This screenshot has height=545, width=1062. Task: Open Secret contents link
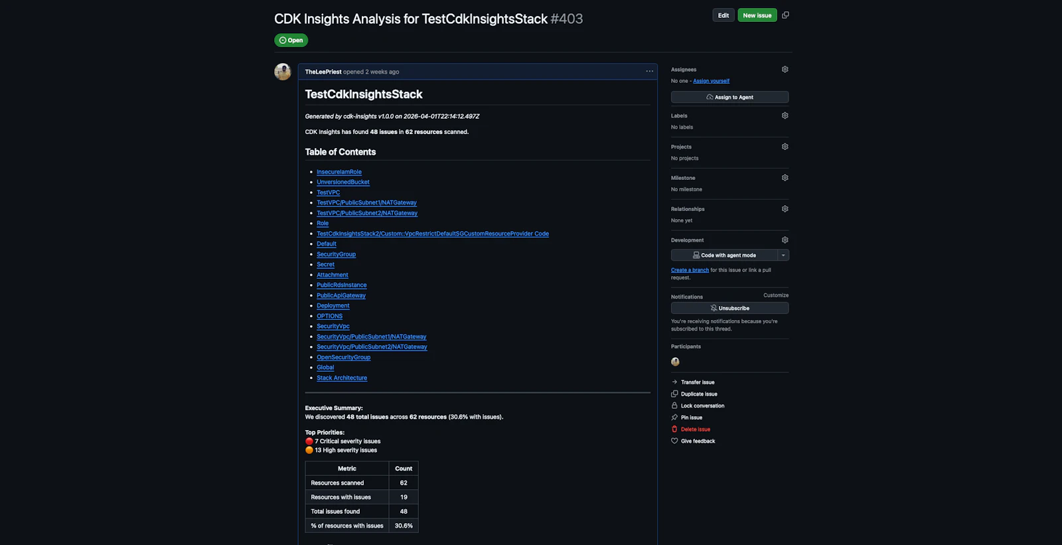coord(326,264)
